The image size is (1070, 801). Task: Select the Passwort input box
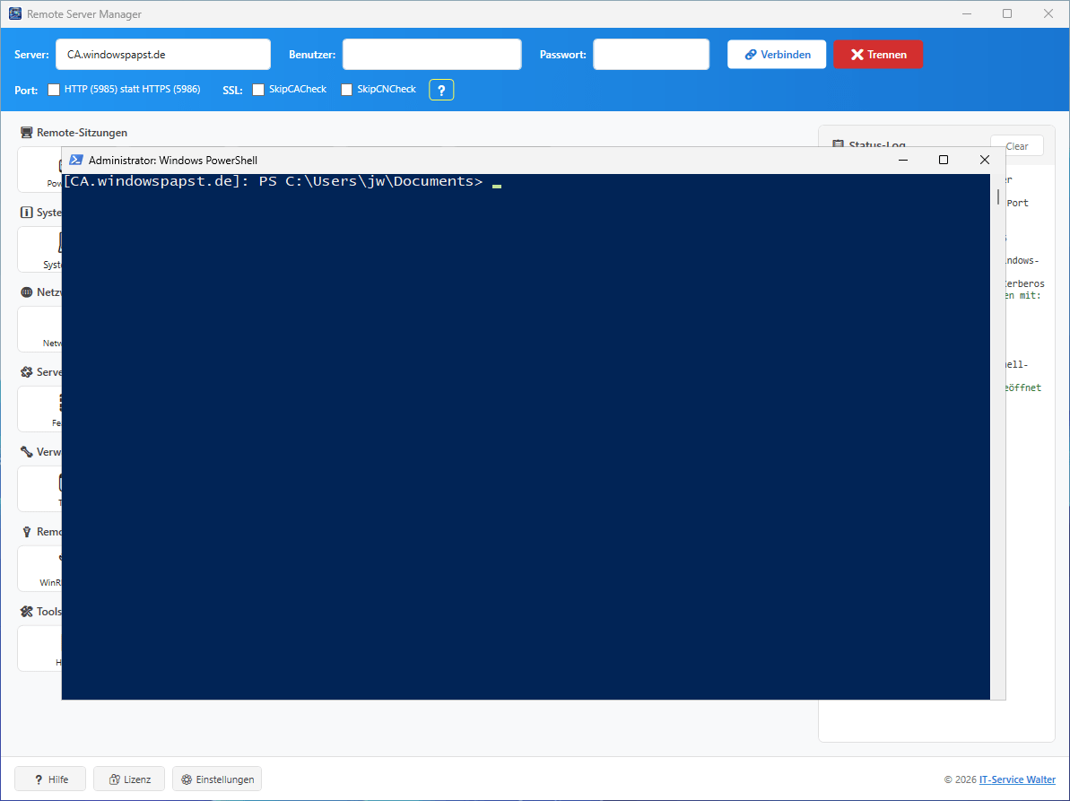pos(651,55)
